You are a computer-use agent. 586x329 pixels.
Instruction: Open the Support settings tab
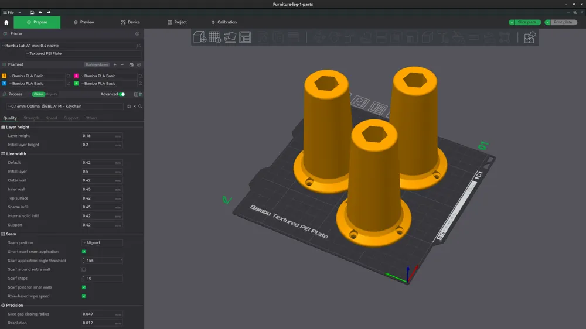[x=71, y=118]
